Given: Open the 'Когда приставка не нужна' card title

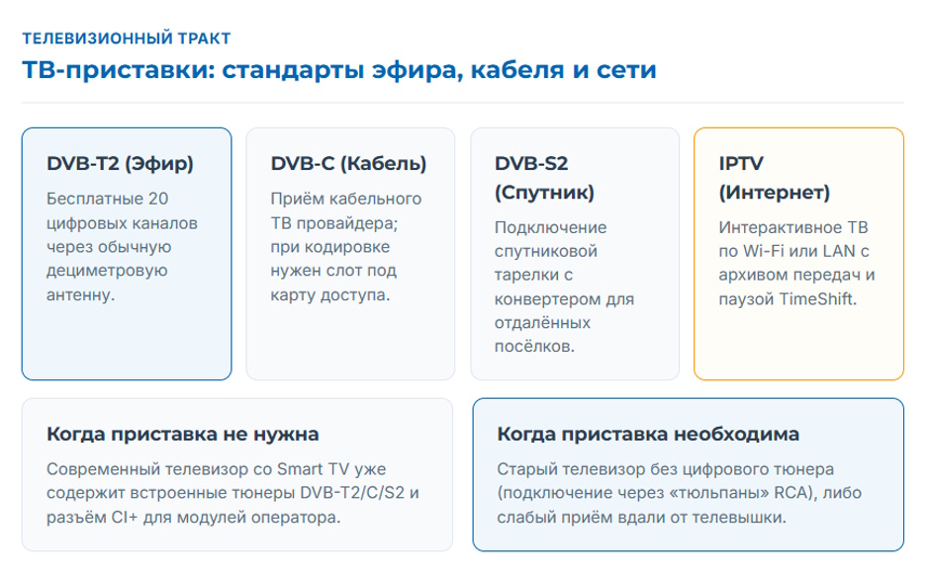Looking at the screenshot, I should [183, 434].
